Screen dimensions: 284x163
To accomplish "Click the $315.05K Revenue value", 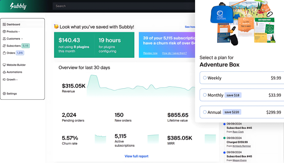I will 73,86.
